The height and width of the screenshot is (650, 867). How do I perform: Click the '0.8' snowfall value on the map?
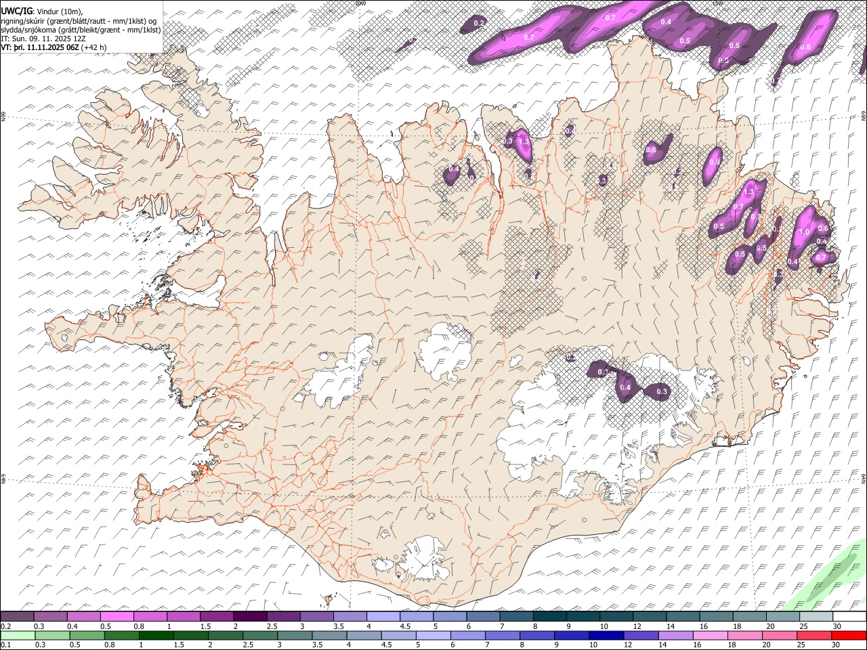click(x=805, y=47)
